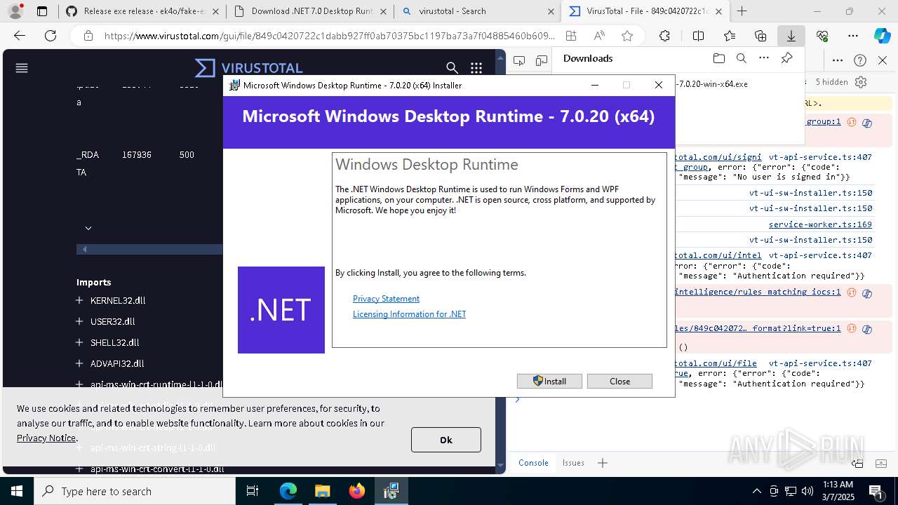This screenshot has height=505, width=898.
Task: Toggle device emulation in DevTools
Action: pos(541,60)
